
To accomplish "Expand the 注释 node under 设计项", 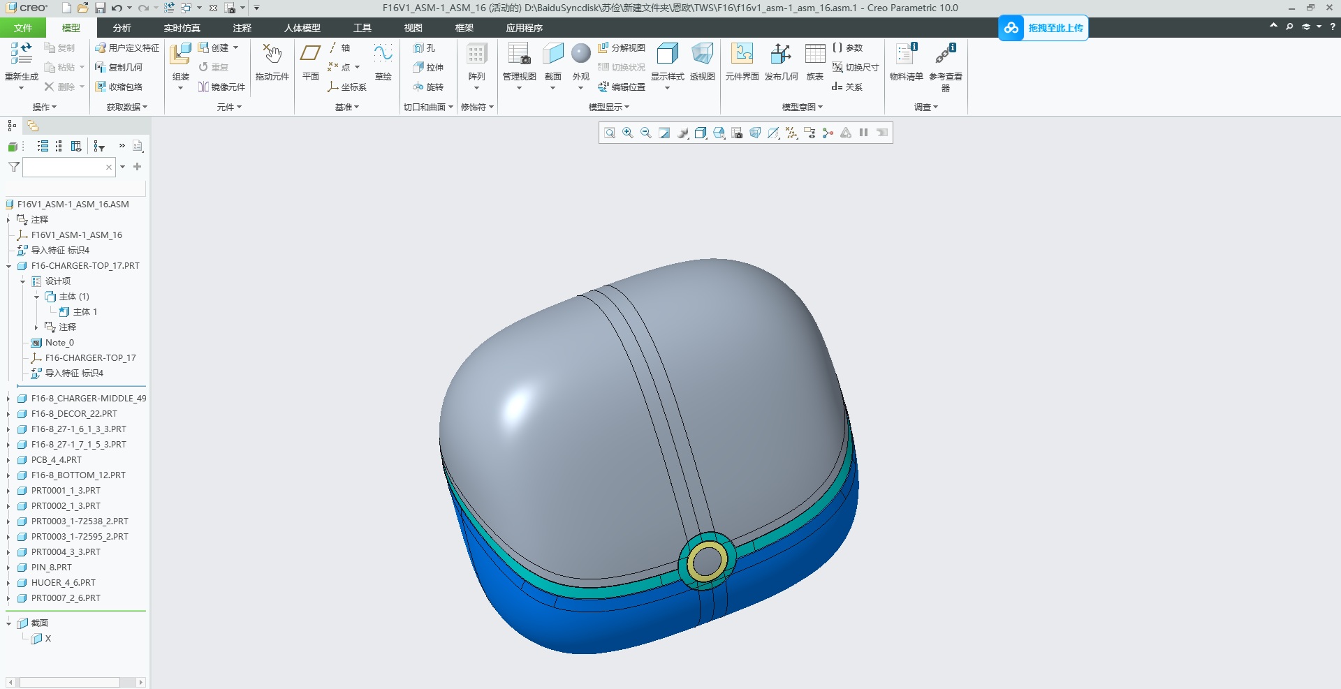I will 36,327.
